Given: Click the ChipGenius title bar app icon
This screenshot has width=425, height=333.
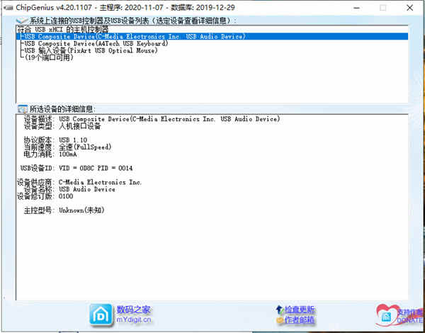Looking at the screenshot, I should (8, 8).
